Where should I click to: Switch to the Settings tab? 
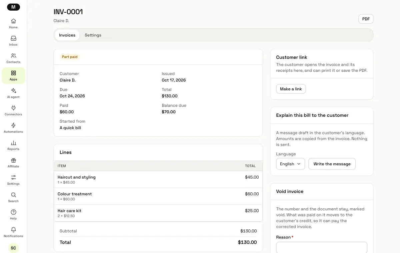(93, 35)
